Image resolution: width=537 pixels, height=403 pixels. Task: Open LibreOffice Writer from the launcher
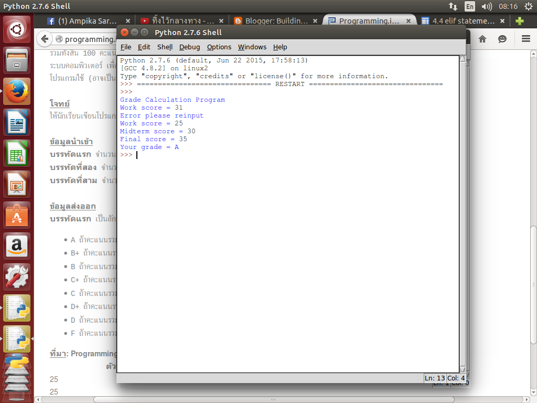pos(17,122)
